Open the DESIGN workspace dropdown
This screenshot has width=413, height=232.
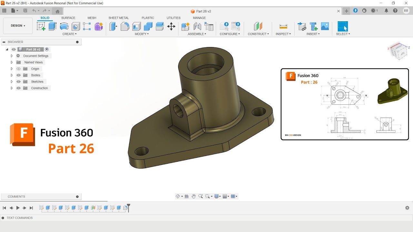[18, 26]
